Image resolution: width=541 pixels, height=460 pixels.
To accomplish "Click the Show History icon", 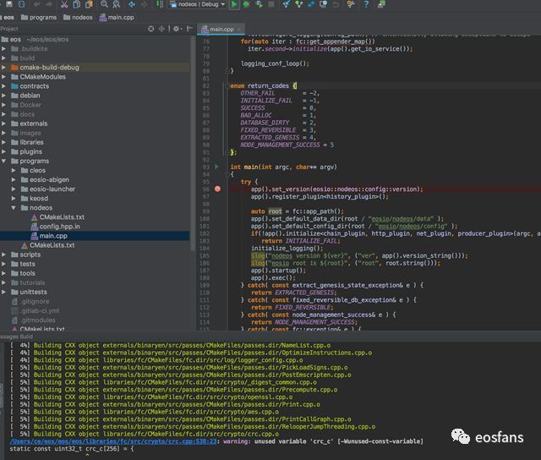I will (323, 4).
